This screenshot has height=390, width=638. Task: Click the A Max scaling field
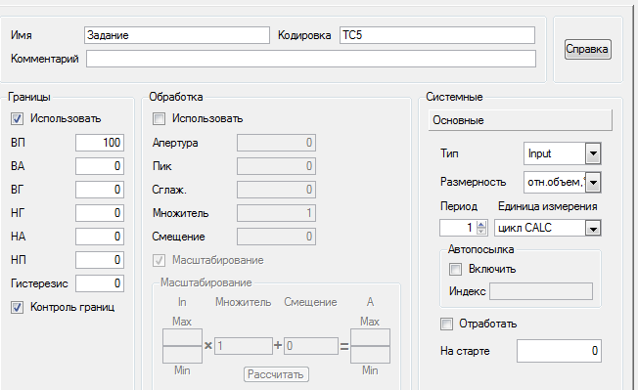click(x=370, y=337)
